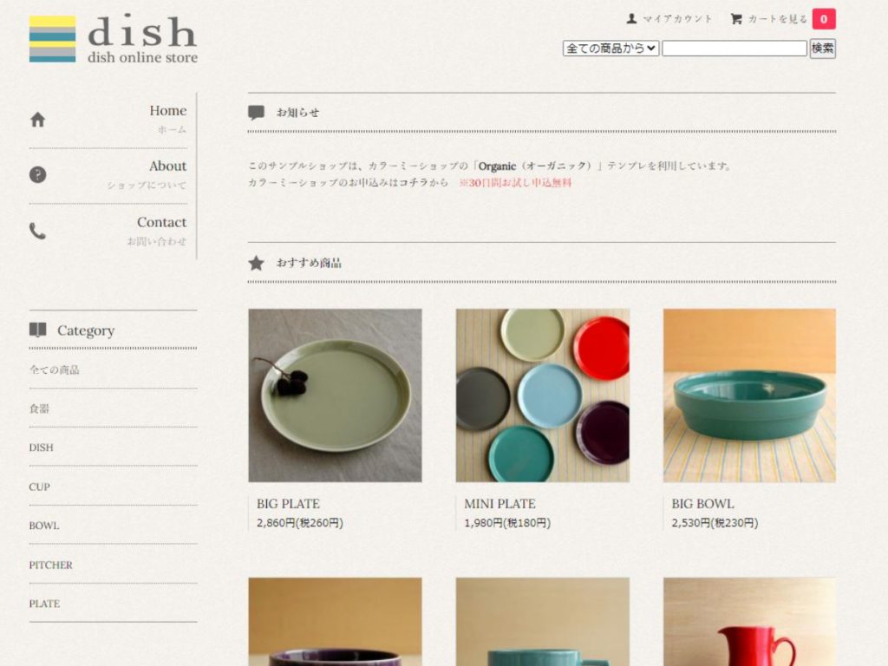Open the BIG PLATE product thumbnail
This screenshot has width=888, height=666.
point(335,395)
